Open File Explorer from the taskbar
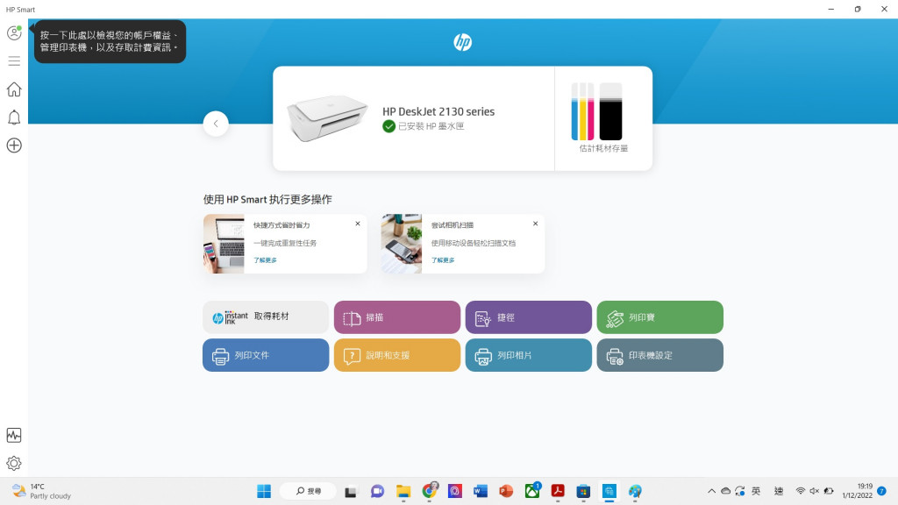898x505 pixels. 403,491
